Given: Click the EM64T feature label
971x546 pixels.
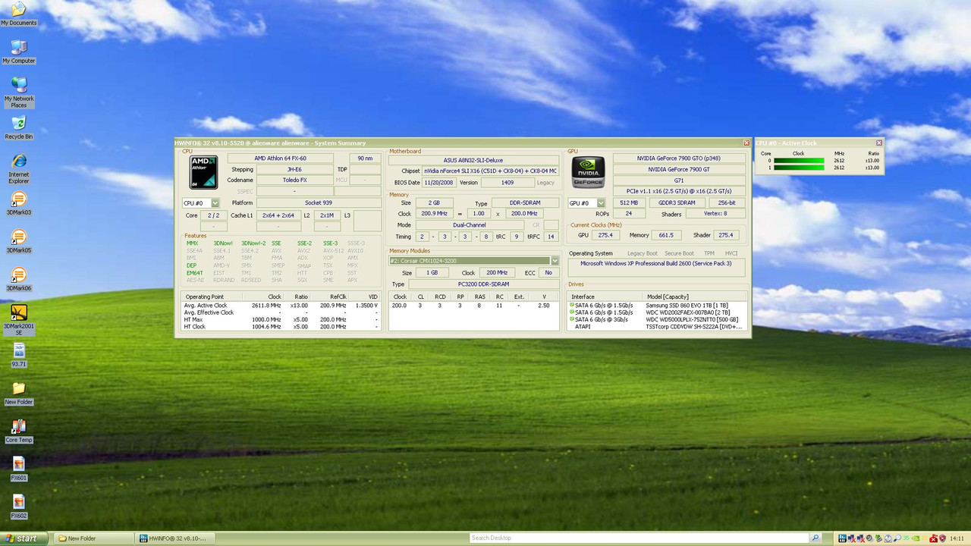Looking at the screenshot, I should click(194, 273).
